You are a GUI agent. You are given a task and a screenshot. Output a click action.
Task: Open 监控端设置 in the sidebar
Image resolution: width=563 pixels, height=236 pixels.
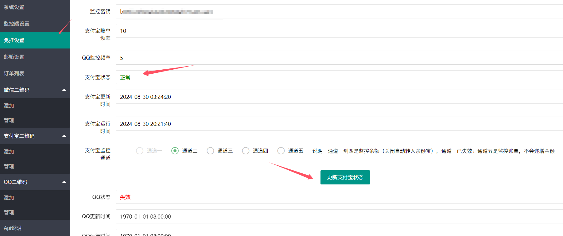click(x=35, y=24)
